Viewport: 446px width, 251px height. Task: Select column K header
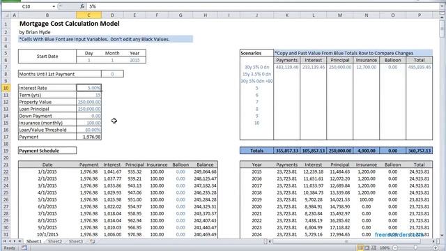286,15
